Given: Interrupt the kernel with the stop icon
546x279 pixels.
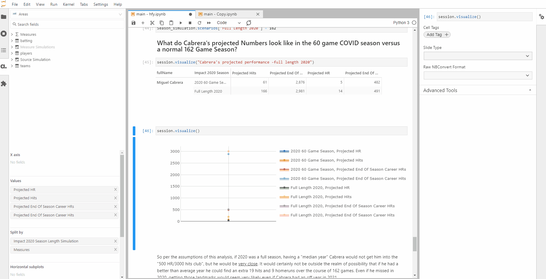Looking at the screenshot, I should click(190, 23).
